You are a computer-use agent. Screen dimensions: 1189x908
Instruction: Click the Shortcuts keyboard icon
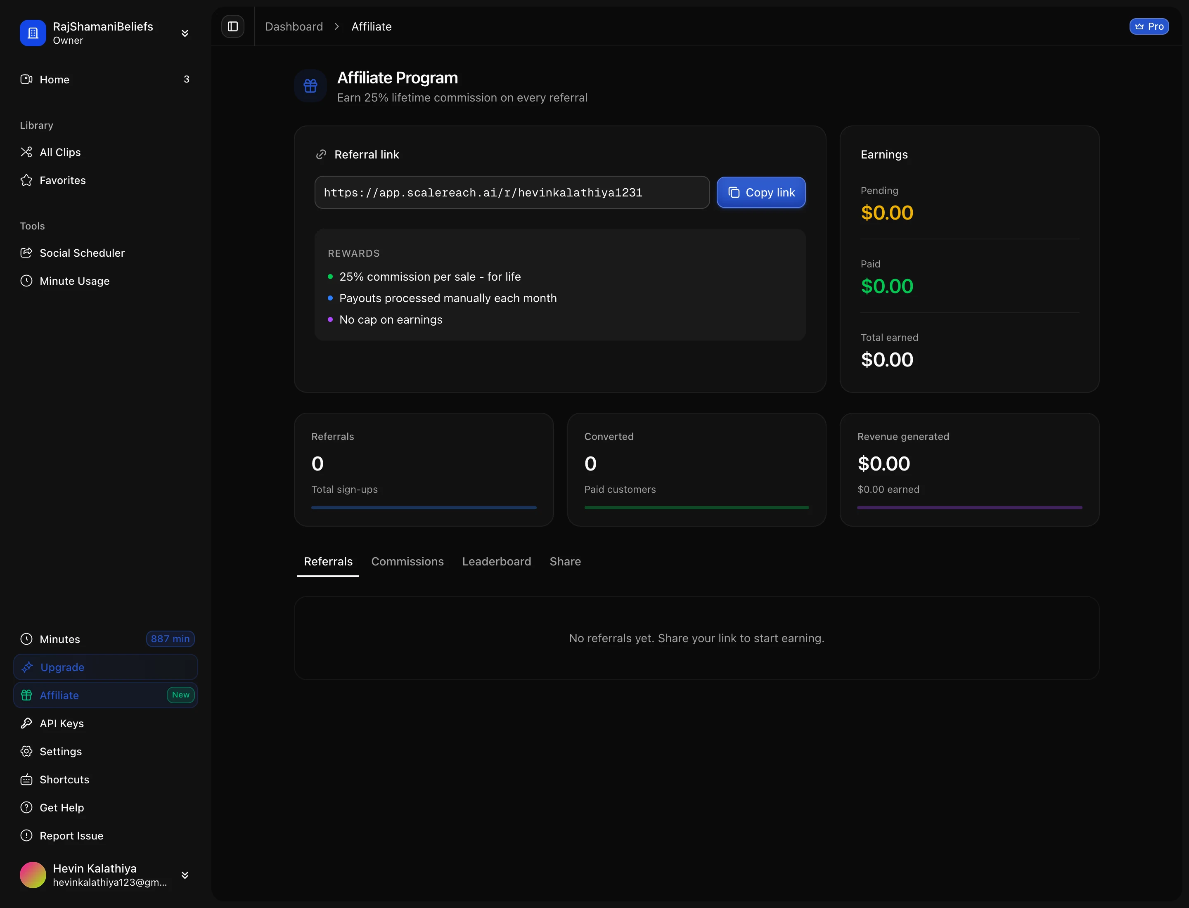pyautogui.click(x=26, y=779)
